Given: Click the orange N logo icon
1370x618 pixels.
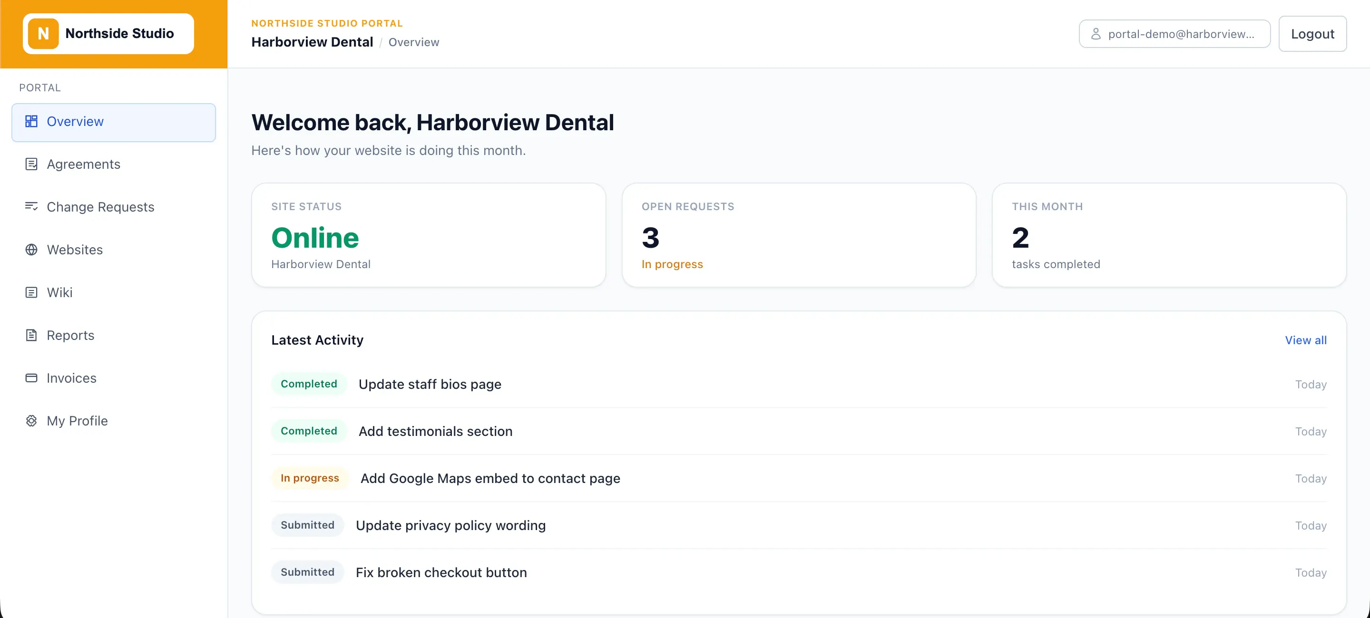Looking at the screenshot, I should tap(43, 33).
